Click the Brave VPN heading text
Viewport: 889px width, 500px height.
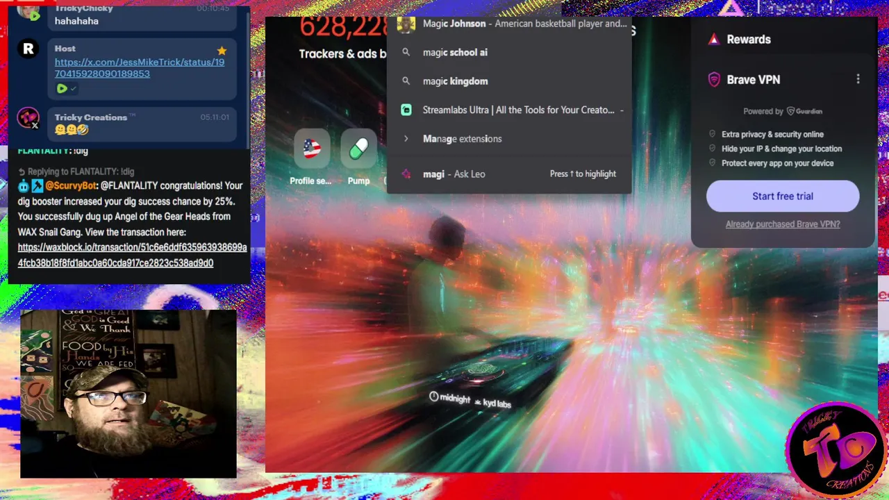[x=754, y=80]
